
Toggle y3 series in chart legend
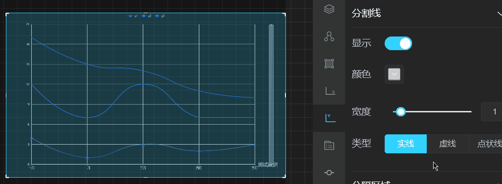tap(160, 16)
